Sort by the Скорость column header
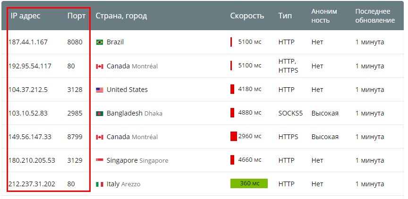Image resolution: width=408 pixels, height=199 pixels. click(x=247, y=16)
